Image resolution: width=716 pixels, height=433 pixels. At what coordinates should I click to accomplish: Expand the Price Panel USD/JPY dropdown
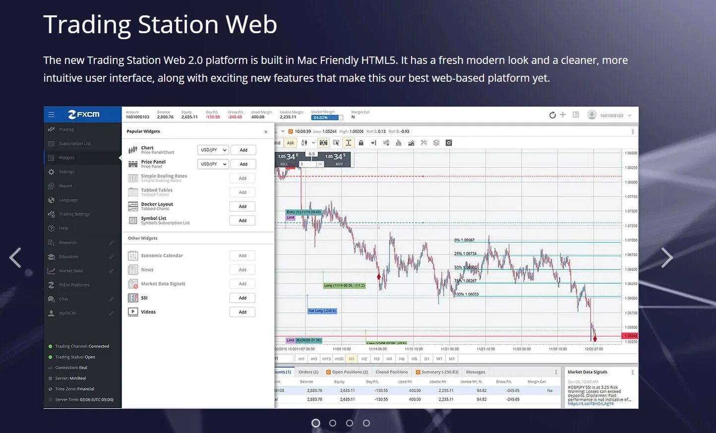click(213, 164)
